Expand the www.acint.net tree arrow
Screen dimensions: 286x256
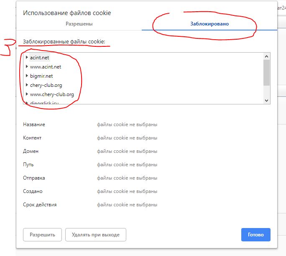[27, 66]
